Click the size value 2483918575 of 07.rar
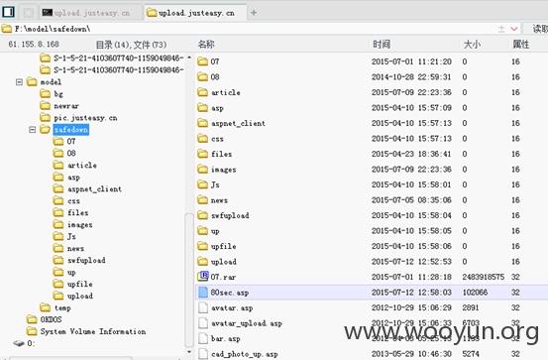548x360 pixels. 483,277
